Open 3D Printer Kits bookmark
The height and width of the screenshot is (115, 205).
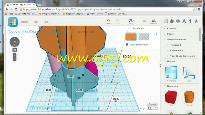pyautogui.click(x=26, y=14)
